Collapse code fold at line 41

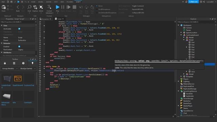(x=44, y=66)
